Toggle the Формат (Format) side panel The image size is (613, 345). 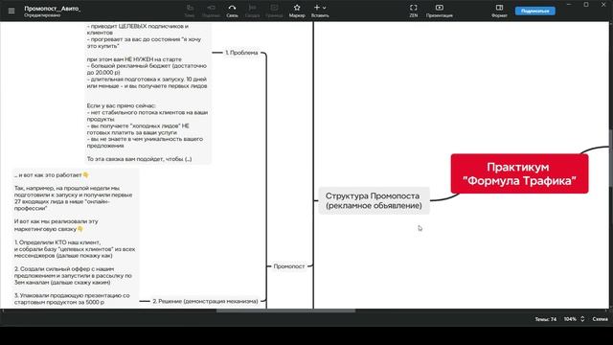pyautogui.click(x=499, y=11)
